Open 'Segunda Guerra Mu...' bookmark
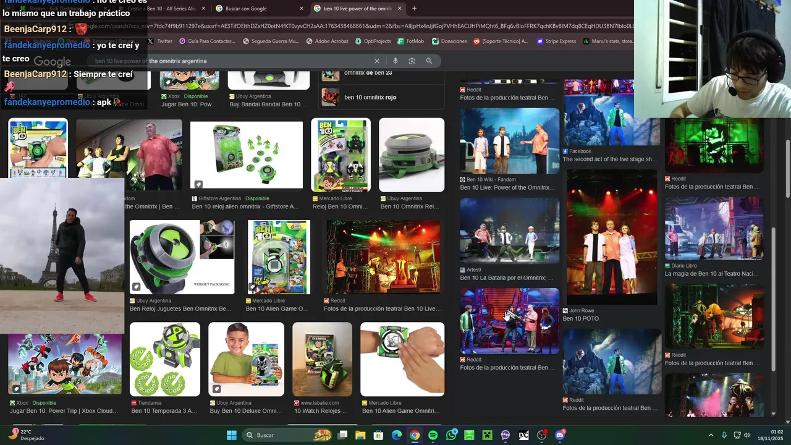Viewport: 791px width, 445px height. (x=271, y=41)
